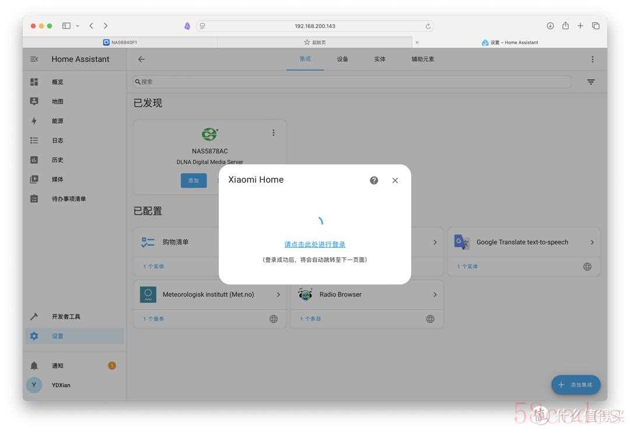Select the NAS6940F1 browser tab
630x431 pixels.
tap(120, 42)
